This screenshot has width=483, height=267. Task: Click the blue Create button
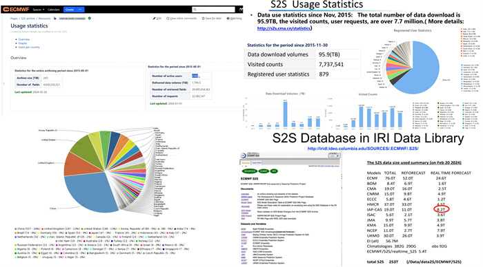coord(70,10)
